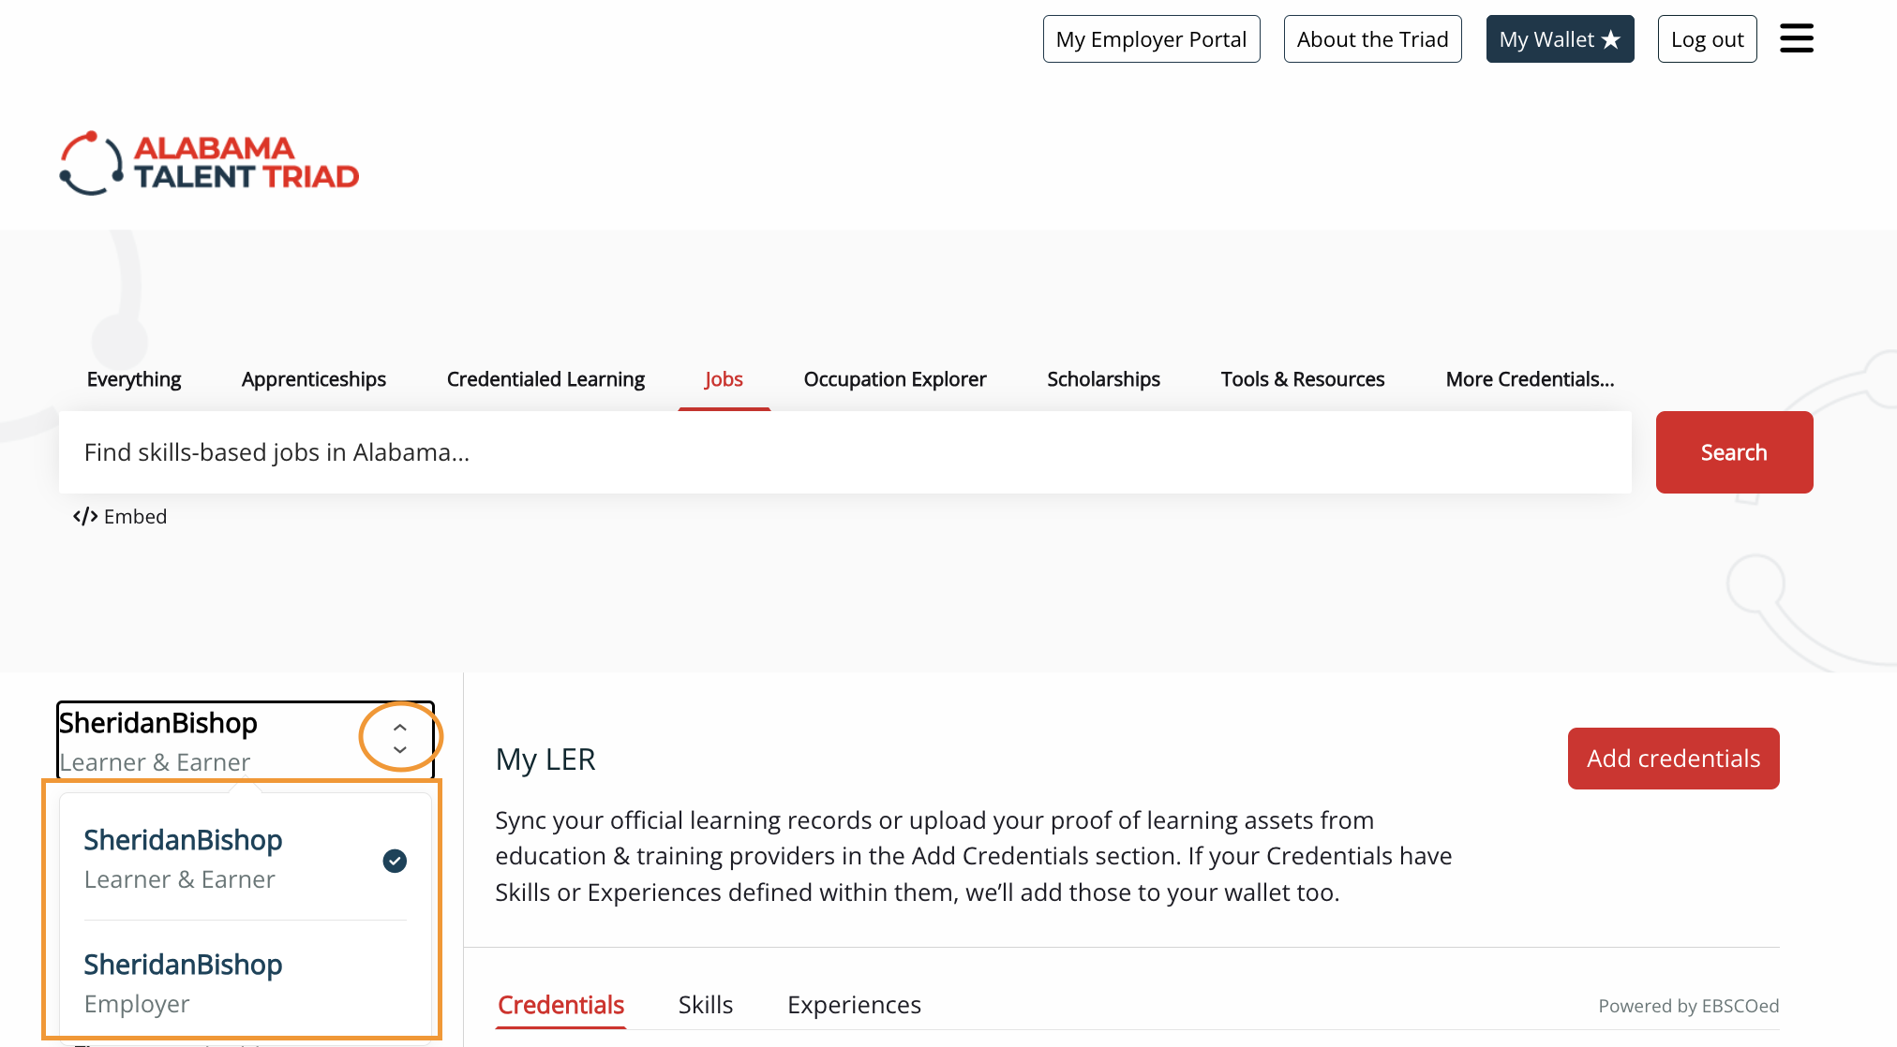
Task: Select SheridanBishop Learner & Earner checkmark option
Action: point(395,861)
